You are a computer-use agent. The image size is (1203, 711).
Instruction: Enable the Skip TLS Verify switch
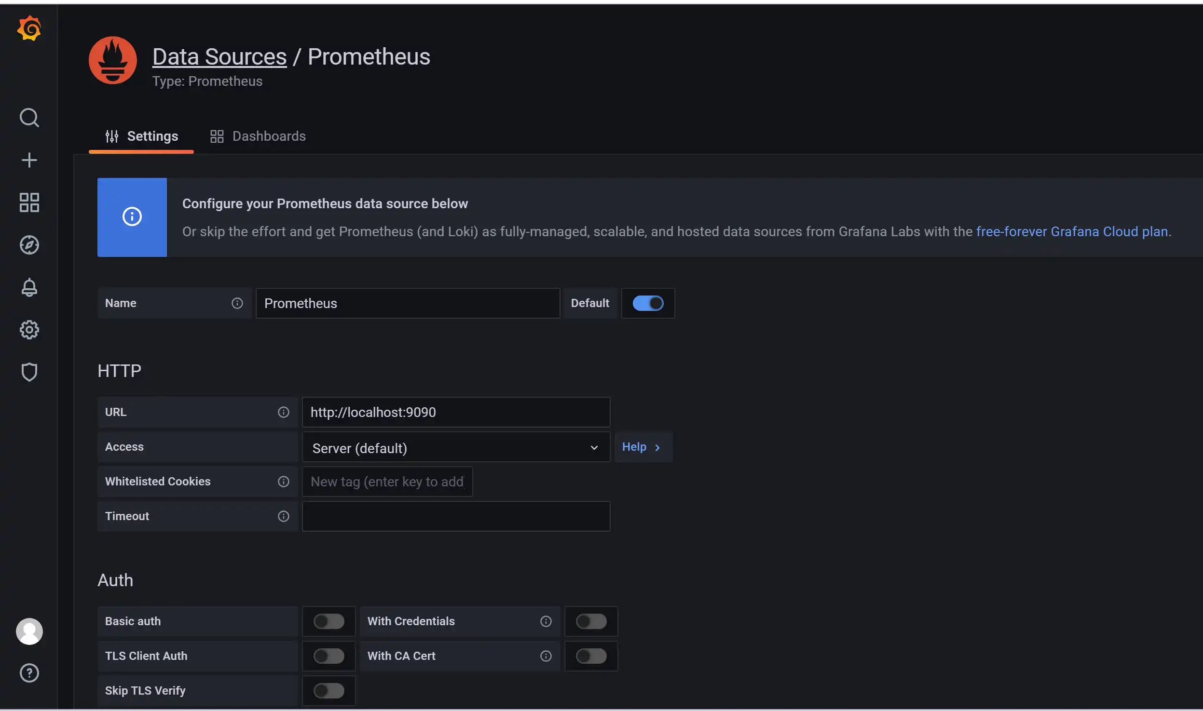pyautogui.click(x=328, y=691)
